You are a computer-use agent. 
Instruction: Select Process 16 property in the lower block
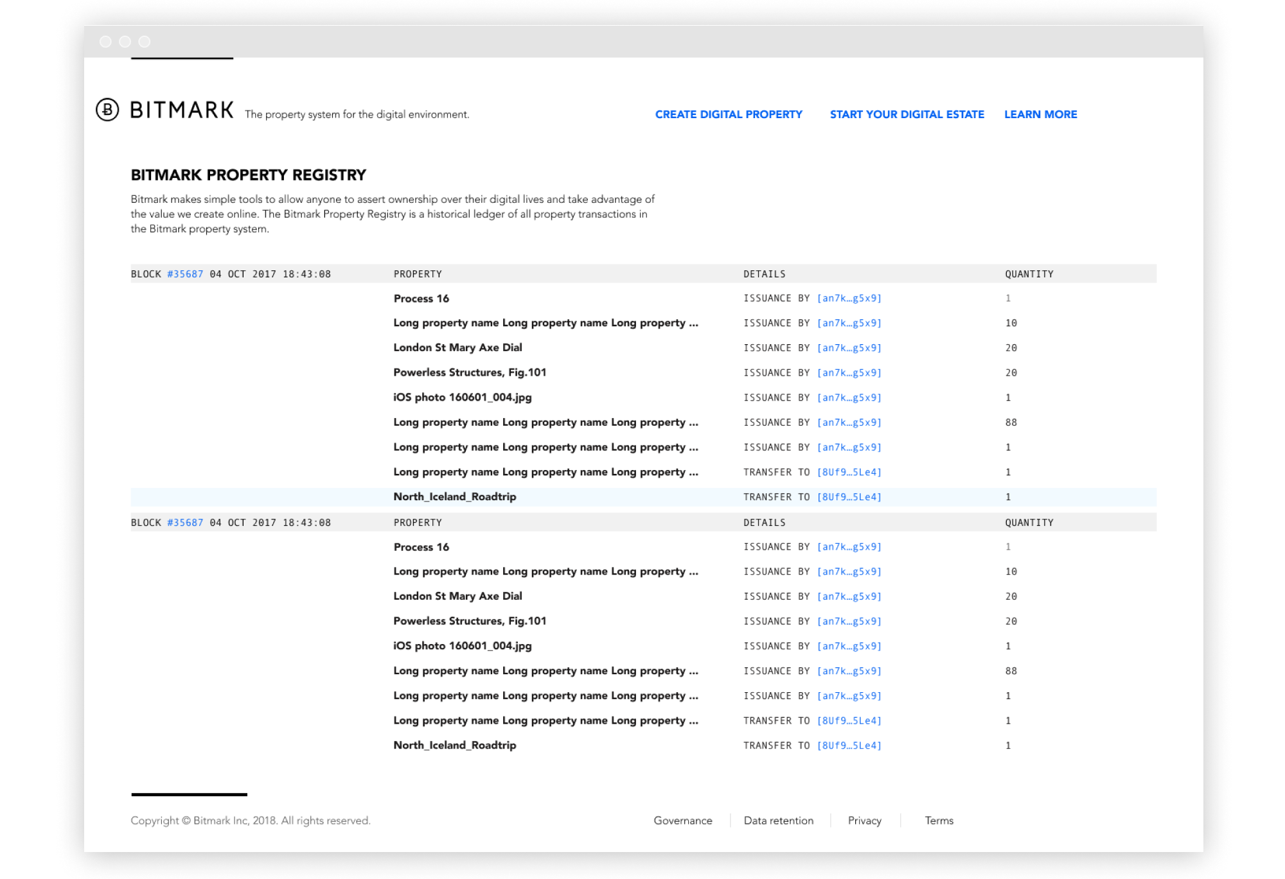pos(421,547)
